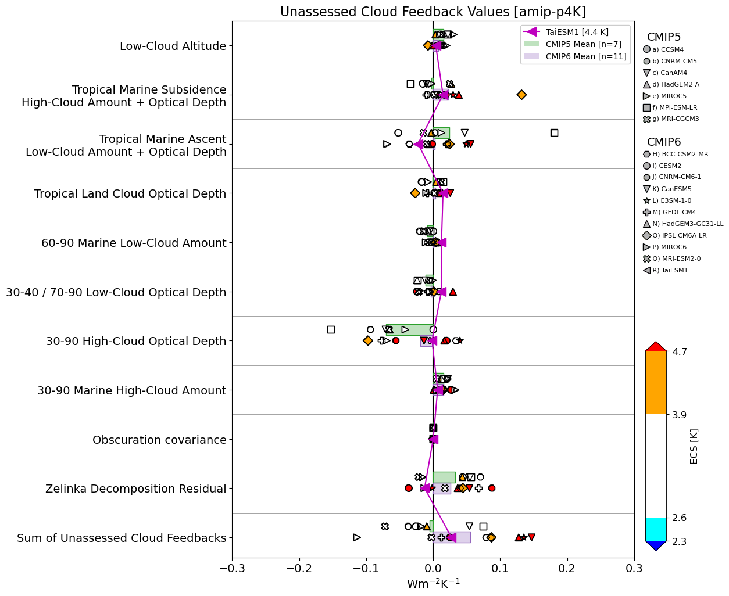Click the purple CMIP6 Mean legend patch

531,56
